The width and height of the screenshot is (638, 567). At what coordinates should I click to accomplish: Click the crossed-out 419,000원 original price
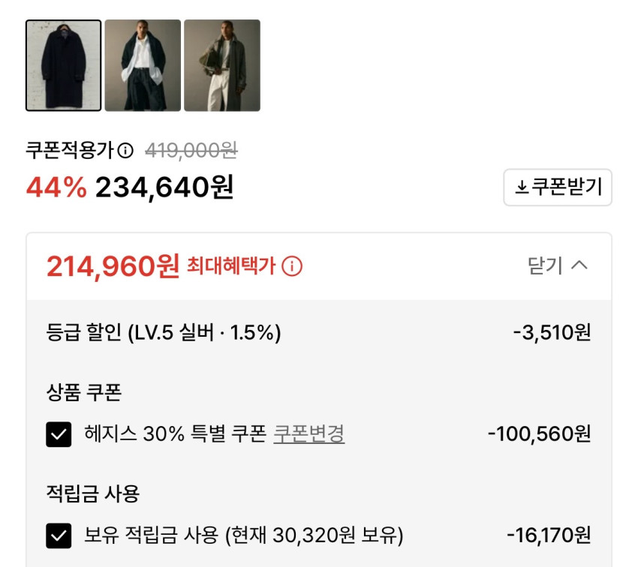coord(191,151)
